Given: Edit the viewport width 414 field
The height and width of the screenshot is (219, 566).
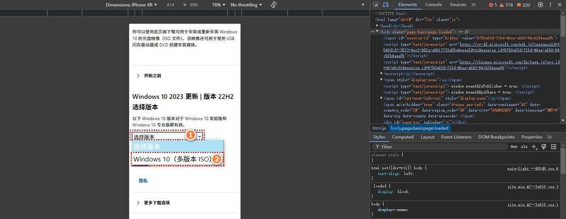Looking at the screenshot, I should tap(171, 5).
